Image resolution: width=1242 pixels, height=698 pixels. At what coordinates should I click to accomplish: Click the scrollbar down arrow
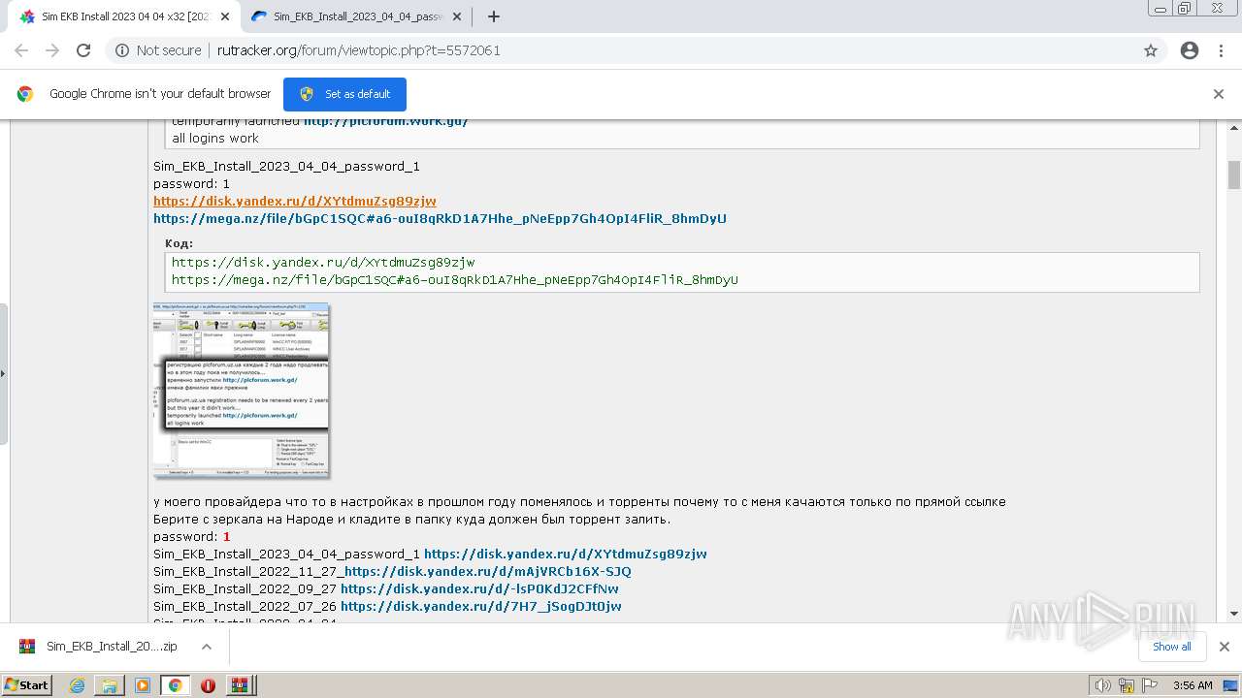1234,614
